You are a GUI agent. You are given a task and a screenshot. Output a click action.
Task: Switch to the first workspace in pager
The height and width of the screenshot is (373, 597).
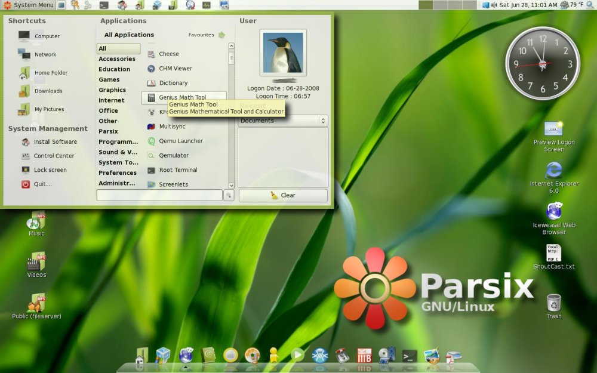coord(425,5)
